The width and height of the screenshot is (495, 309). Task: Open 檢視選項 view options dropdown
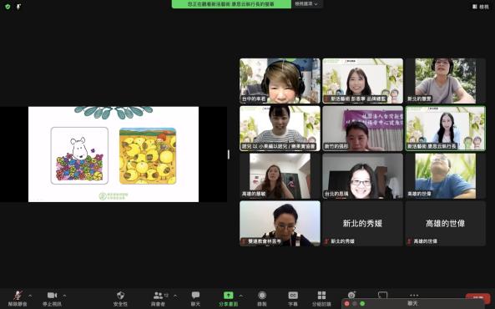tap(306, 4)
